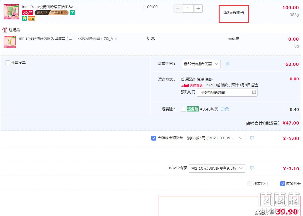The width and height of the screenshot is (303, 216).
Task: Click the comment icon beside 店铺优惠 dropdown
Action: tap(227, 64)
